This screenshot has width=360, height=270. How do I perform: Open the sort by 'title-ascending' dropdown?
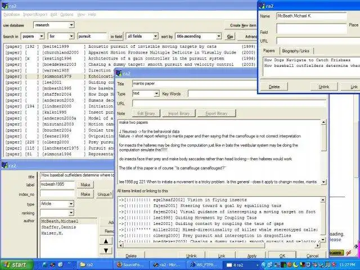click(x=219, y=36)
